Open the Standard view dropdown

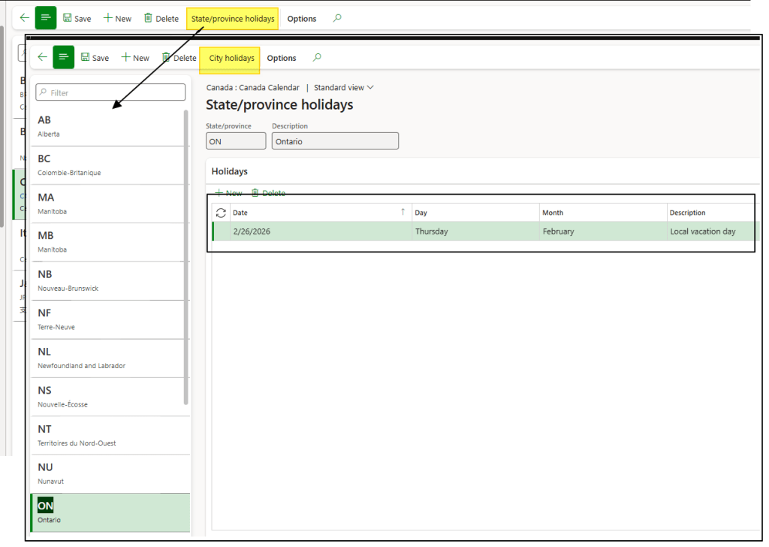[343, 88]
